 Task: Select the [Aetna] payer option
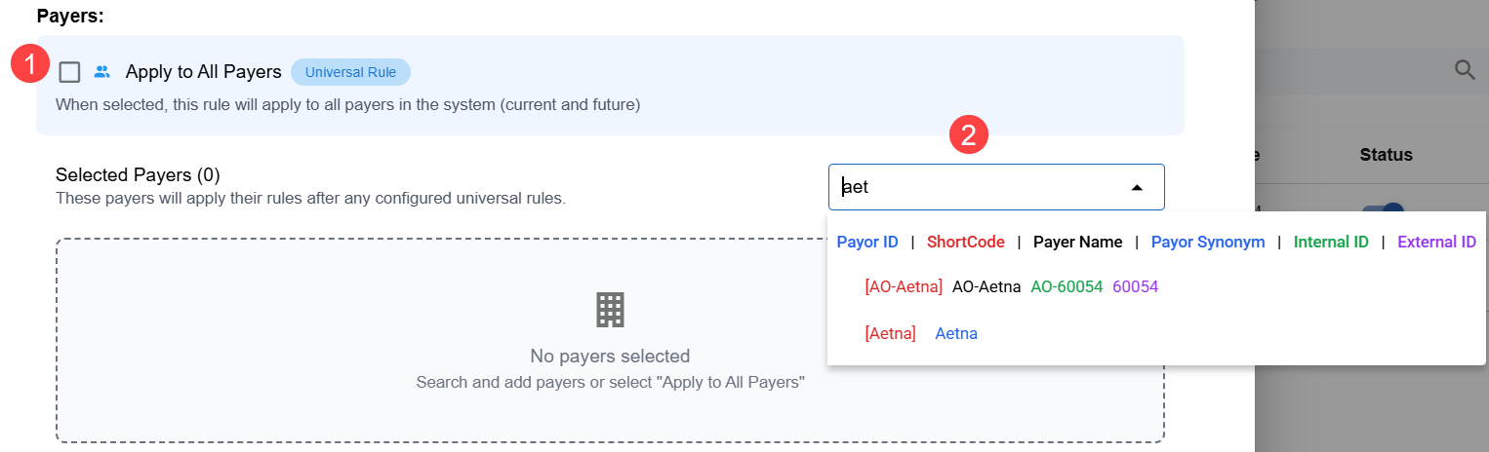(921, 333)
